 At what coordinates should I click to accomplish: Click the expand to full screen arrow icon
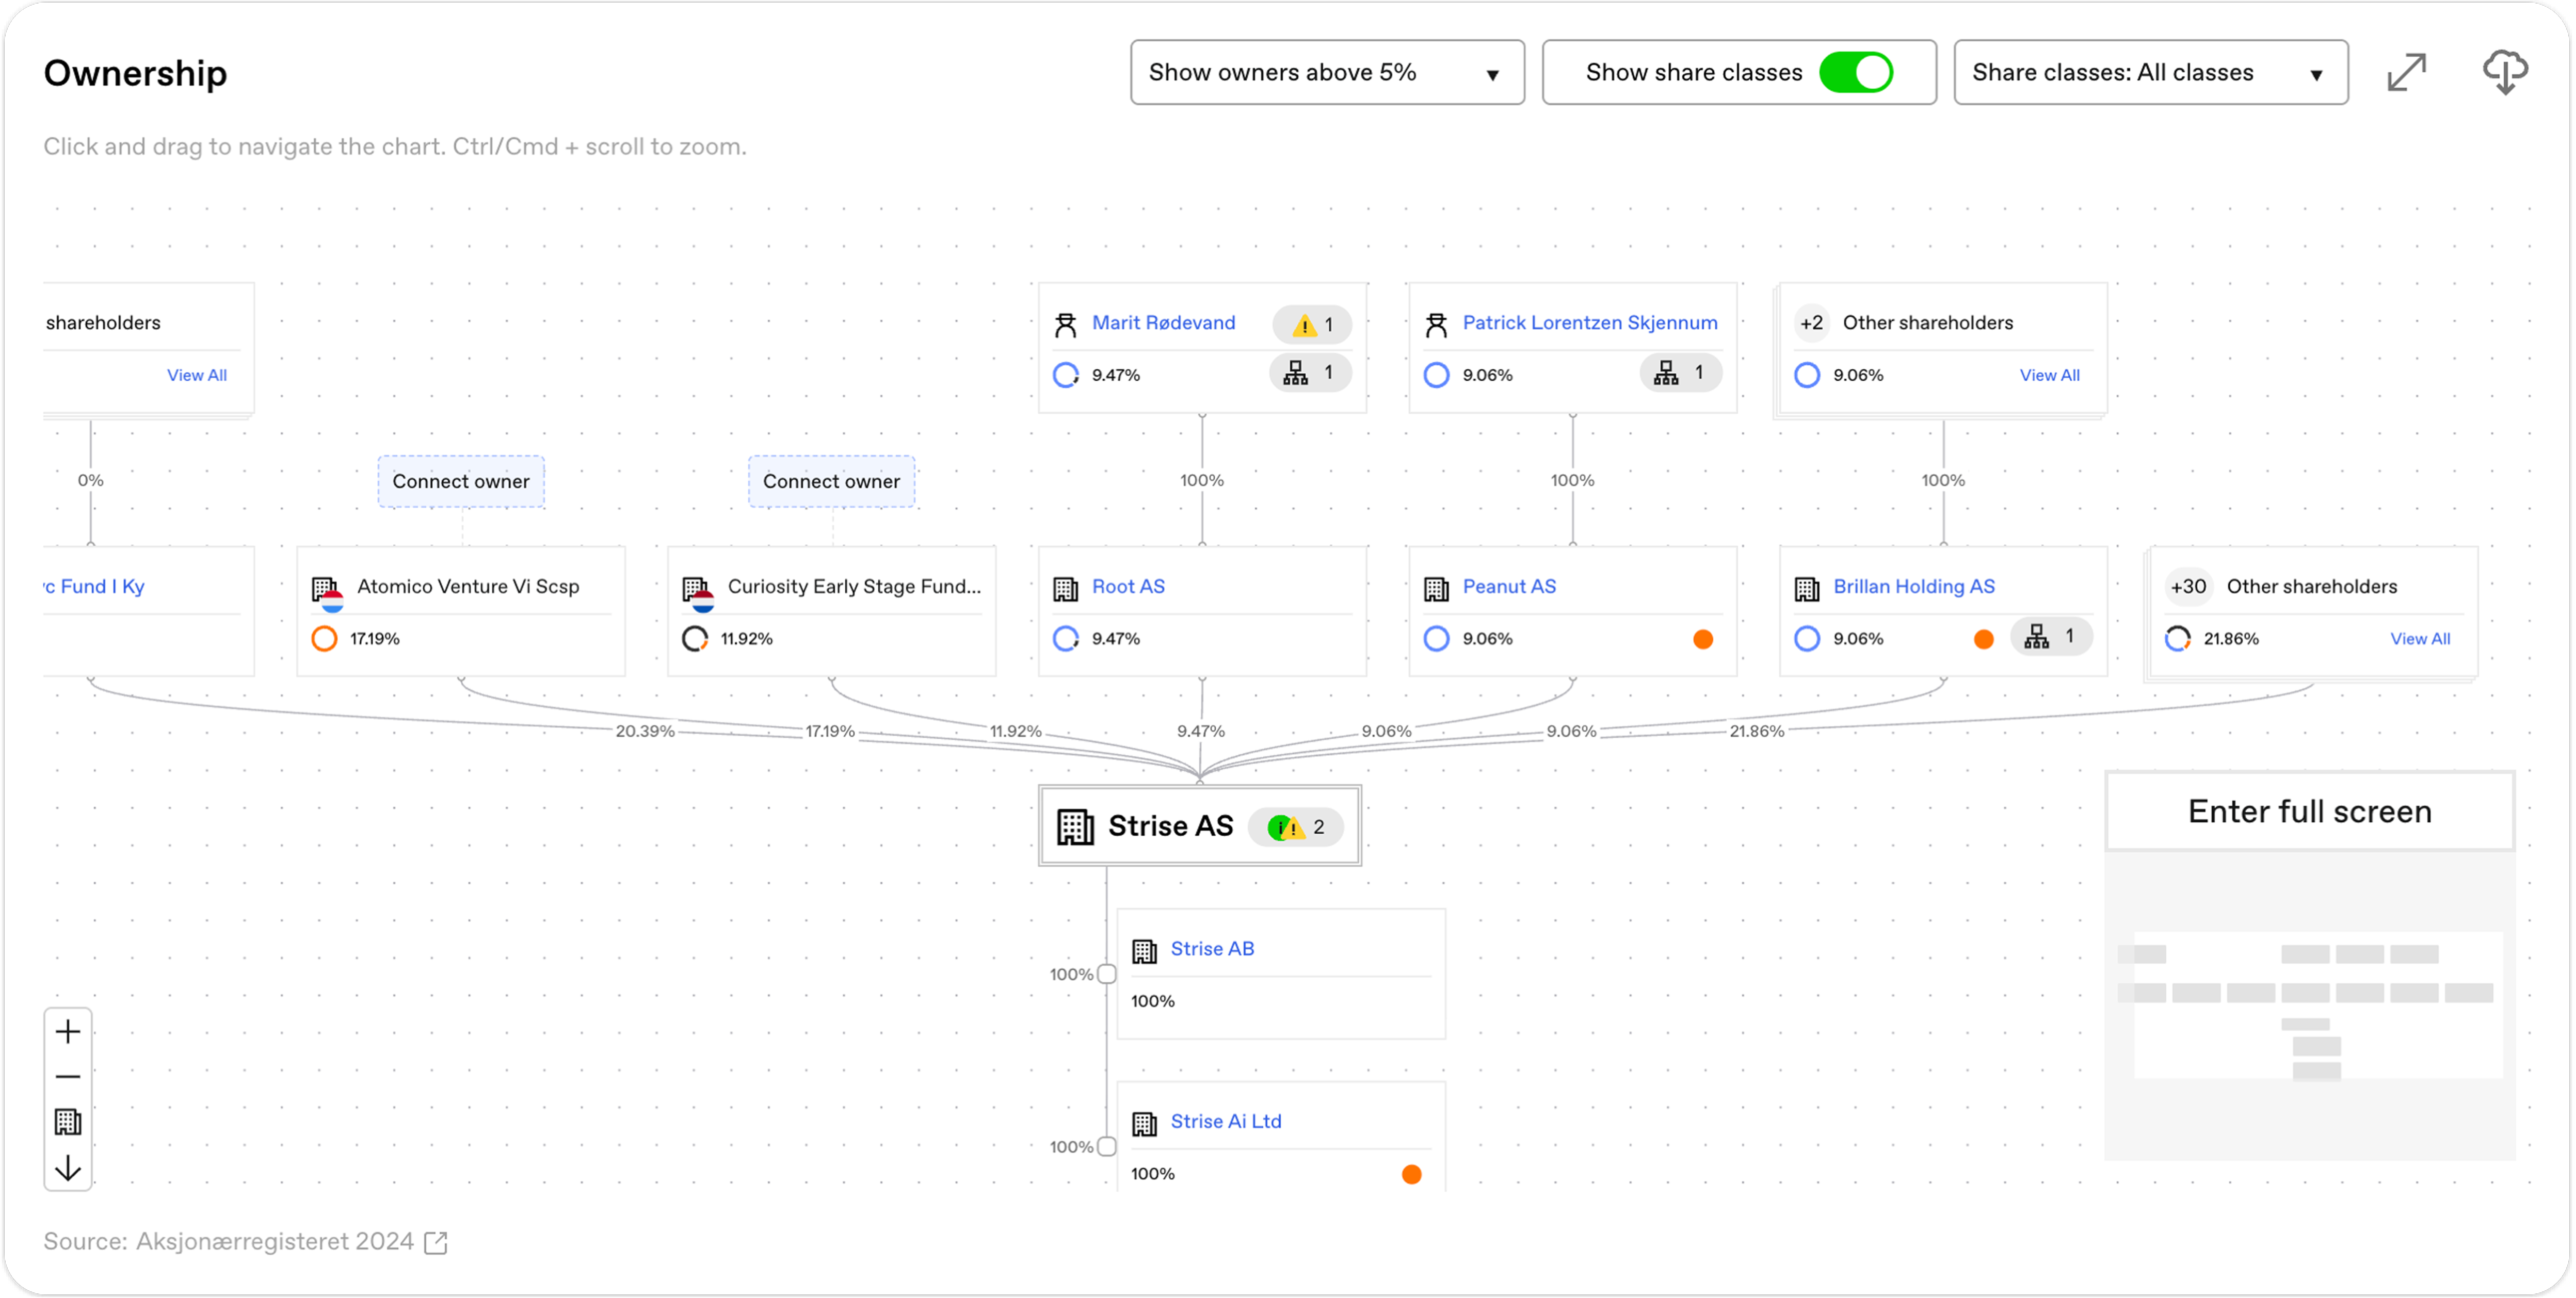click(x=2406, y=72)
